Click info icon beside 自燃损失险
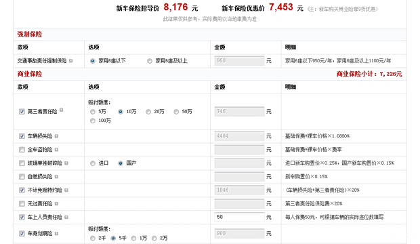Screen dimensions: 420x244 point(56,177)
